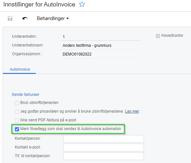191x163 pixels.
Task: Focus the Kontakt e-post input field
Action: pos(104,148)
